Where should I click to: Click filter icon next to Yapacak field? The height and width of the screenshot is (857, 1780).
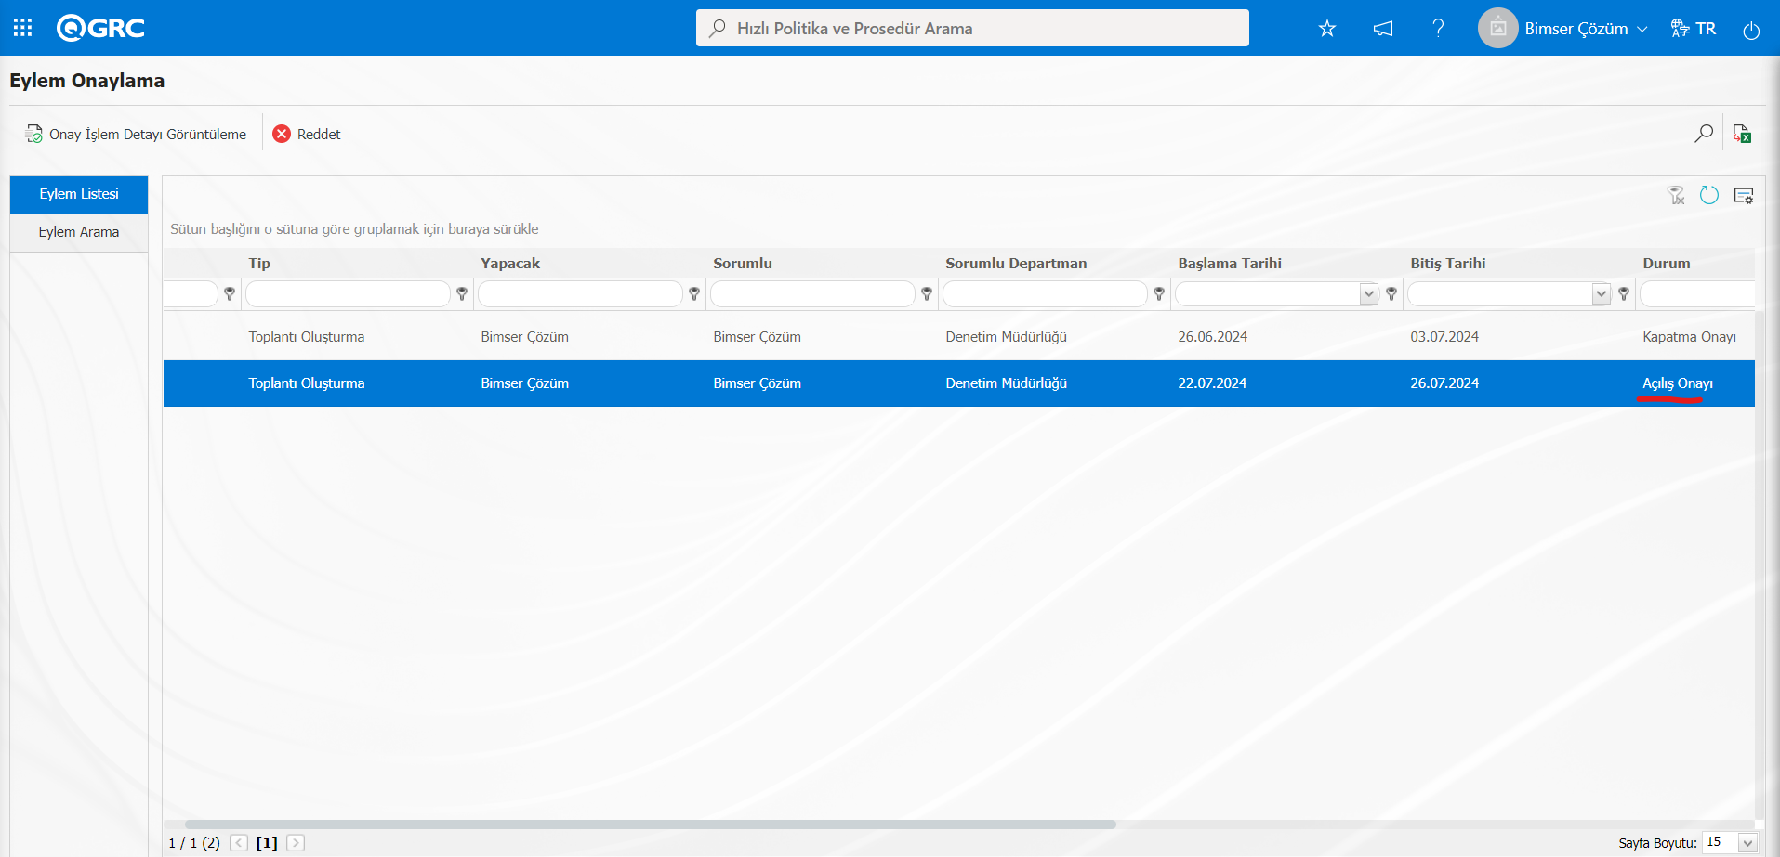click(x=694, y=293)
